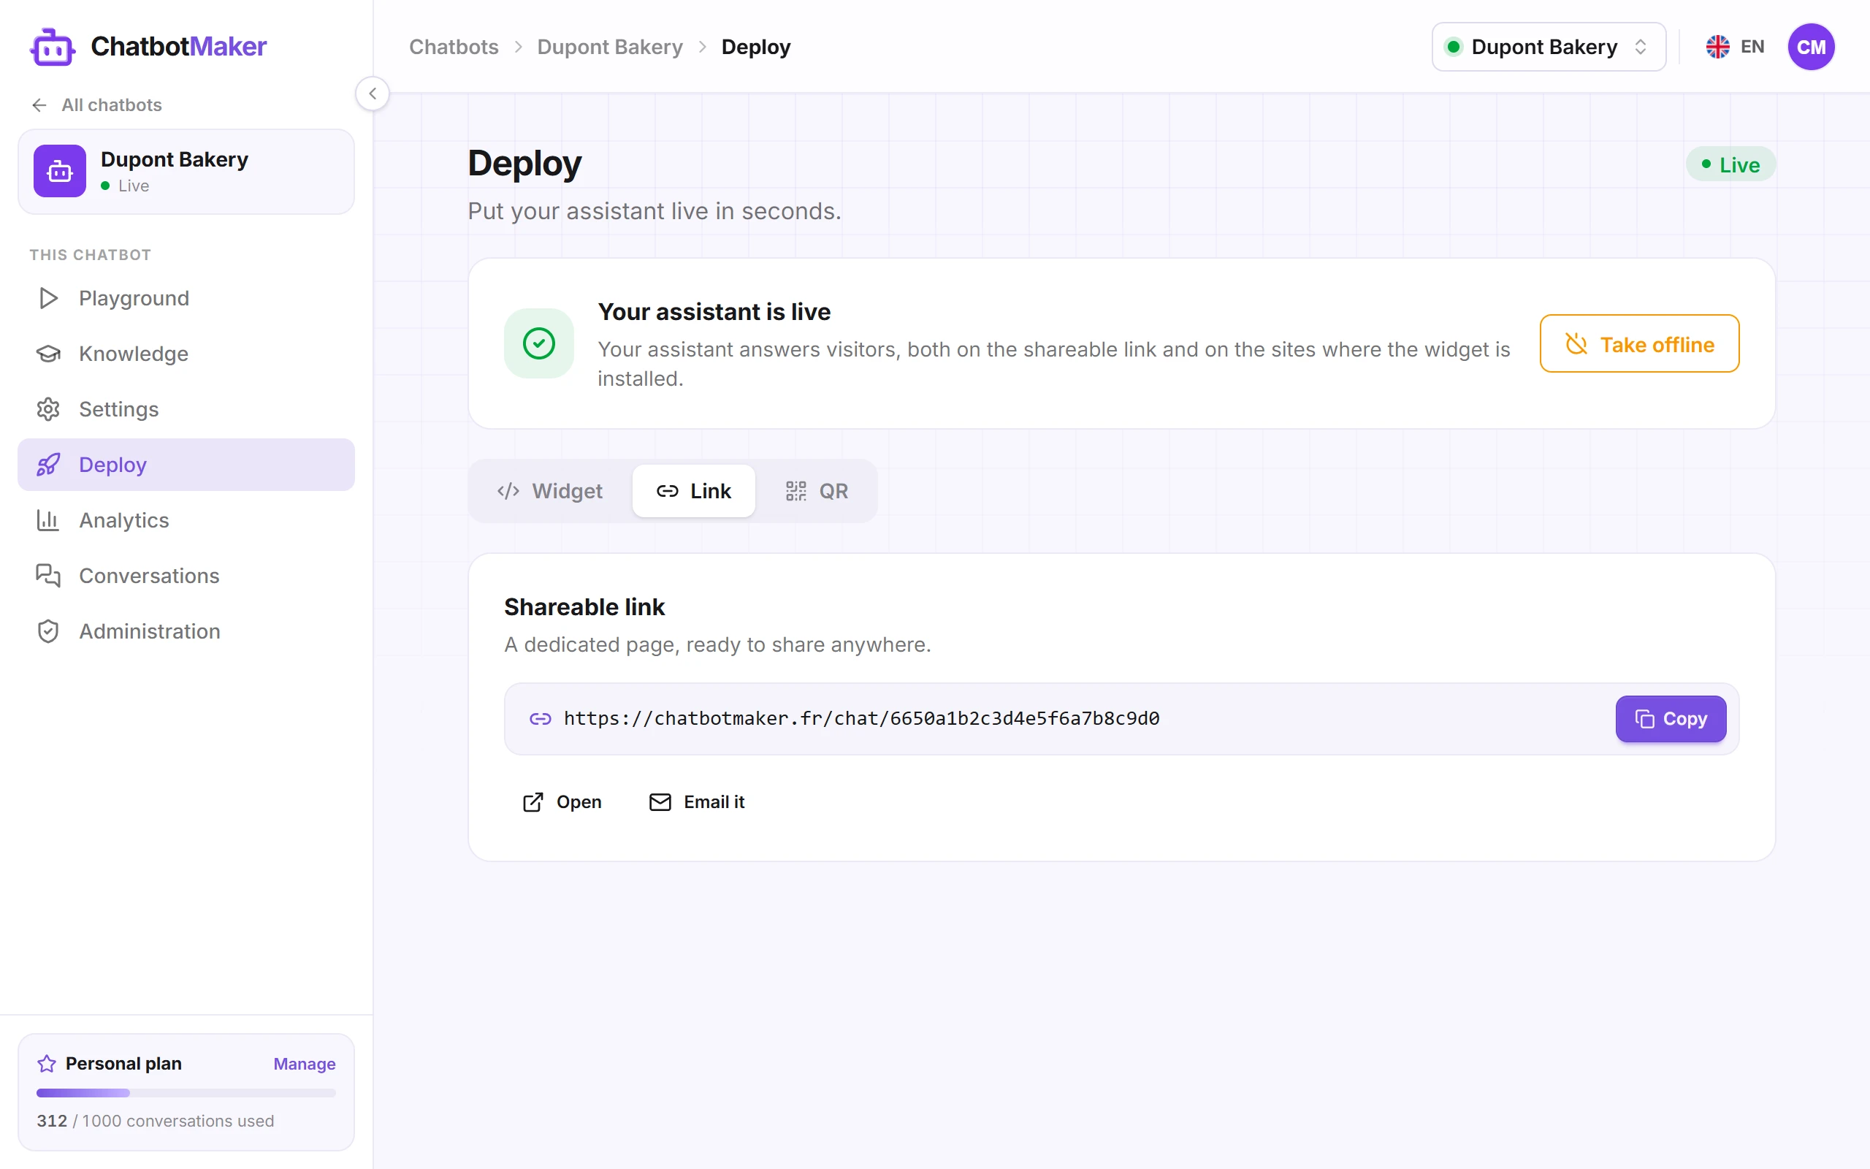This screenshot has height=1169, width=1870.
Task: Open the EN language selector
Action: tap(1735, 47)
